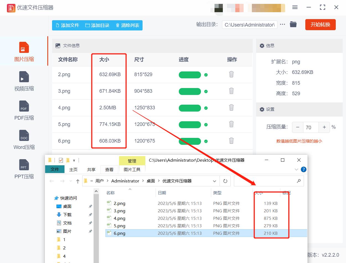This screenshot has height=263, width=346.
Task: Expand the explorer ribbon chevron
Action: (296, 169)
